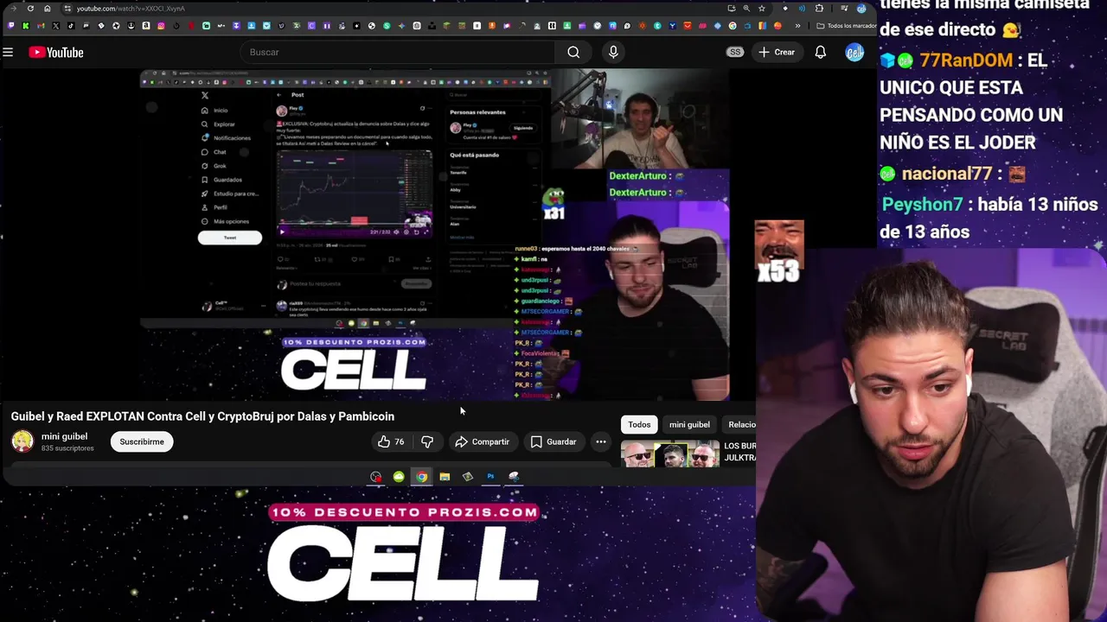The height and width of the screenshot is (622, 1107).
Task: Click the Suscribirme button
Action: 142,441
